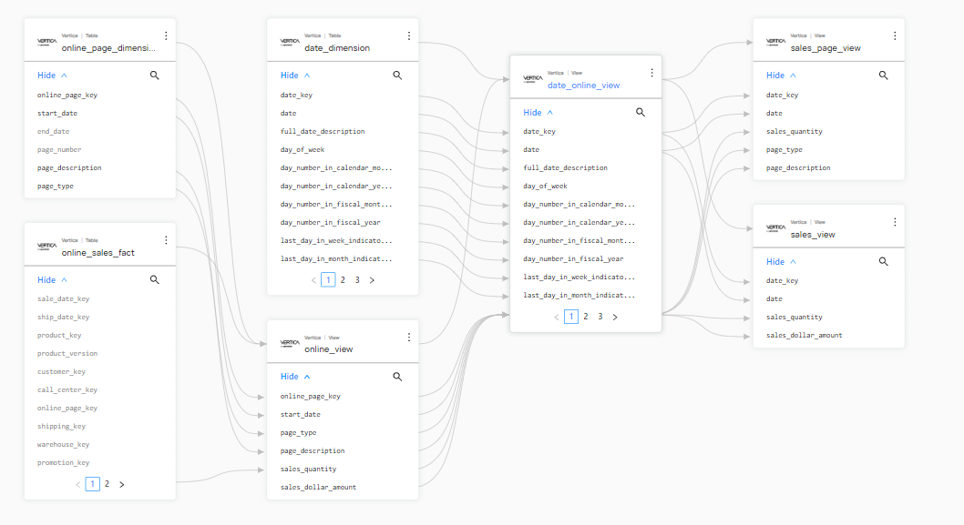
Task: Select page 1 in date_online_view pagination
Action: click(571, 317)
